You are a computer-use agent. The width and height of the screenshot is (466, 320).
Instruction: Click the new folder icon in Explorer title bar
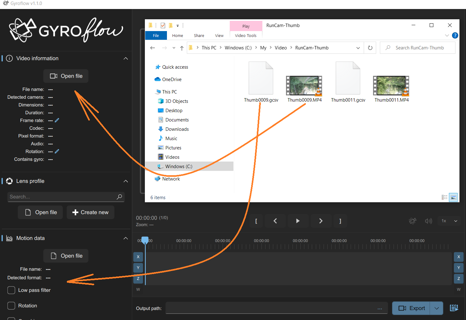(x=171, y=25)
